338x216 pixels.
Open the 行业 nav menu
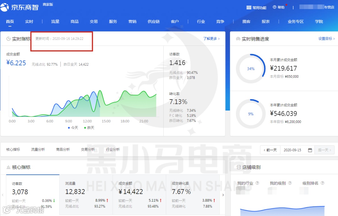click(x=201, y=22)
